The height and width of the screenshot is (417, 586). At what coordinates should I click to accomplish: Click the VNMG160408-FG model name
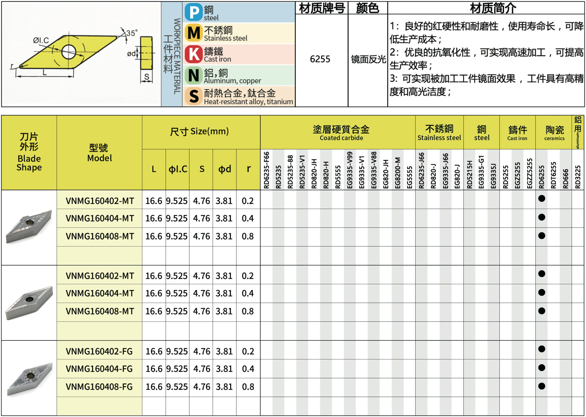tap(99, 387)
